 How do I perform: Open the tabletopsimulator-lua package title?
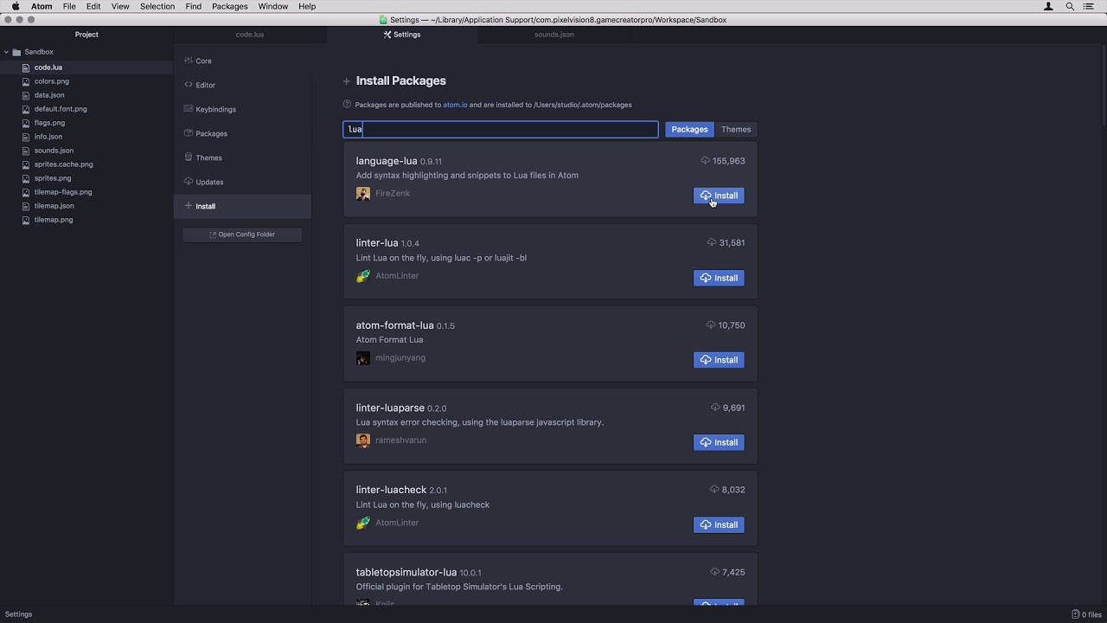[406, 572]
